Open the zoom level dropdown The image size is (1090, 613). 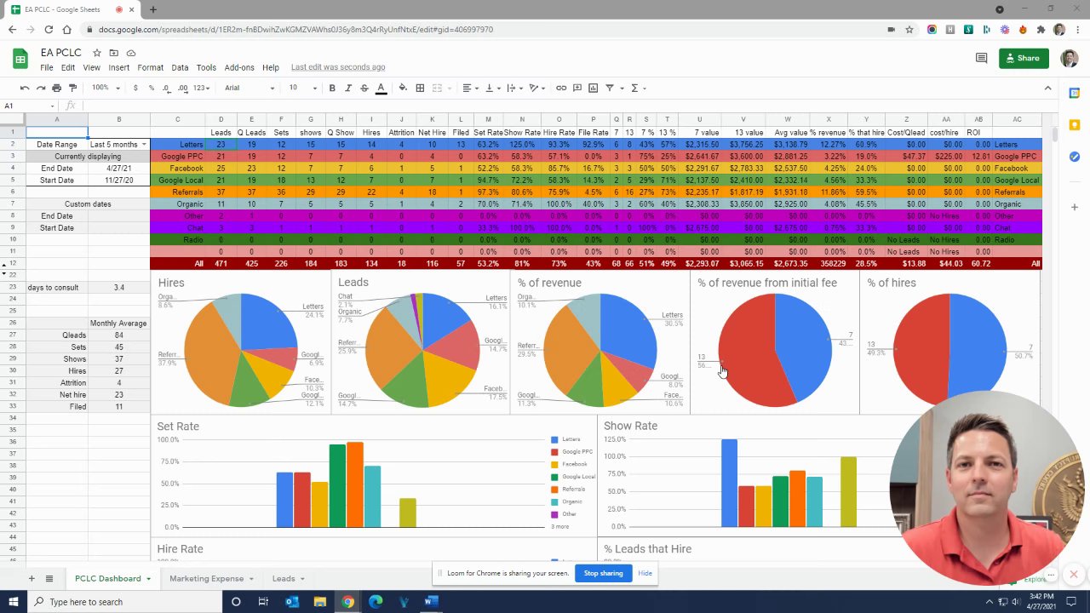pos(105,88)
